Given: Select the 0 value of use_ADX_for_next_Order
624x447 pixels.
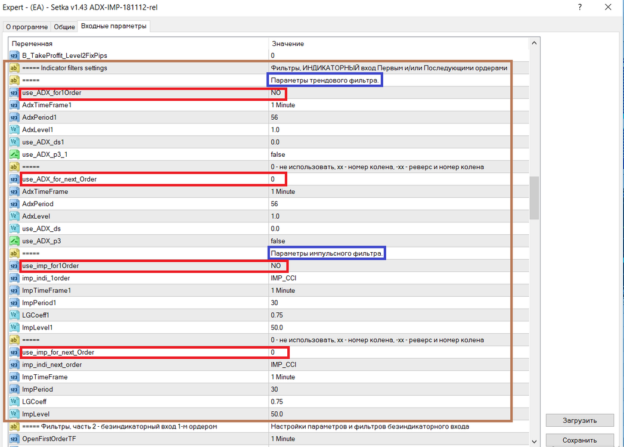Looking at the screenshot, I should (x=272, y=179).
